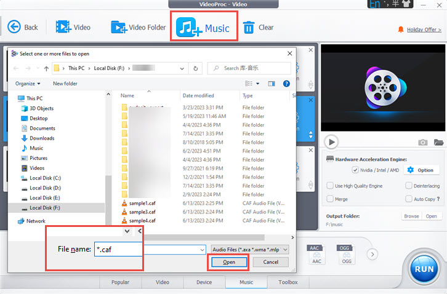
Task: Select 3D Objects in navigation pane
Action: (42, 108)
